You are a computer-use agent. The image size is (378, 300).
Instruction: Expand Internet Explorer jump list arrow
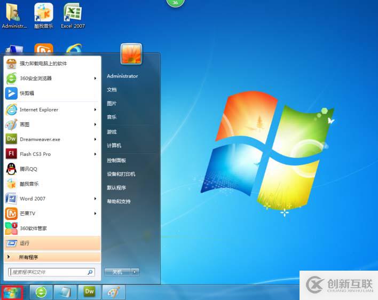pos(95,109)
